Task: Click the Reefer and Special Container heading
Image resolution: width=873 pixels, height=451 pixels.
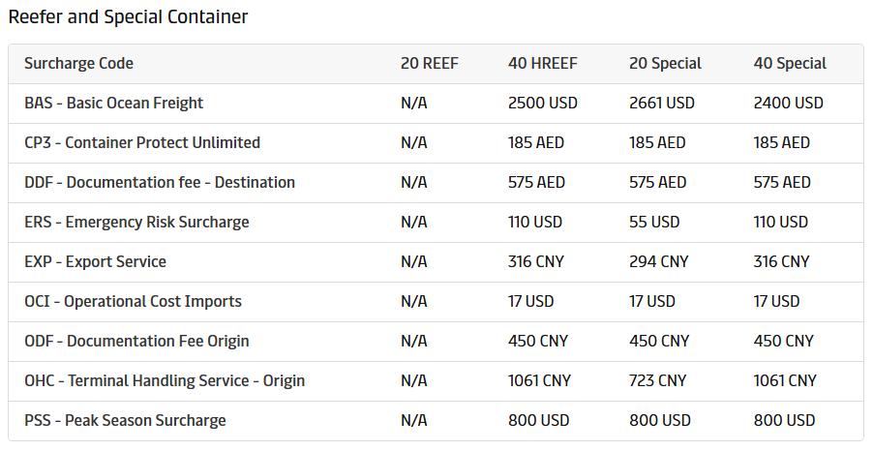Action: (x=128, y=17)
